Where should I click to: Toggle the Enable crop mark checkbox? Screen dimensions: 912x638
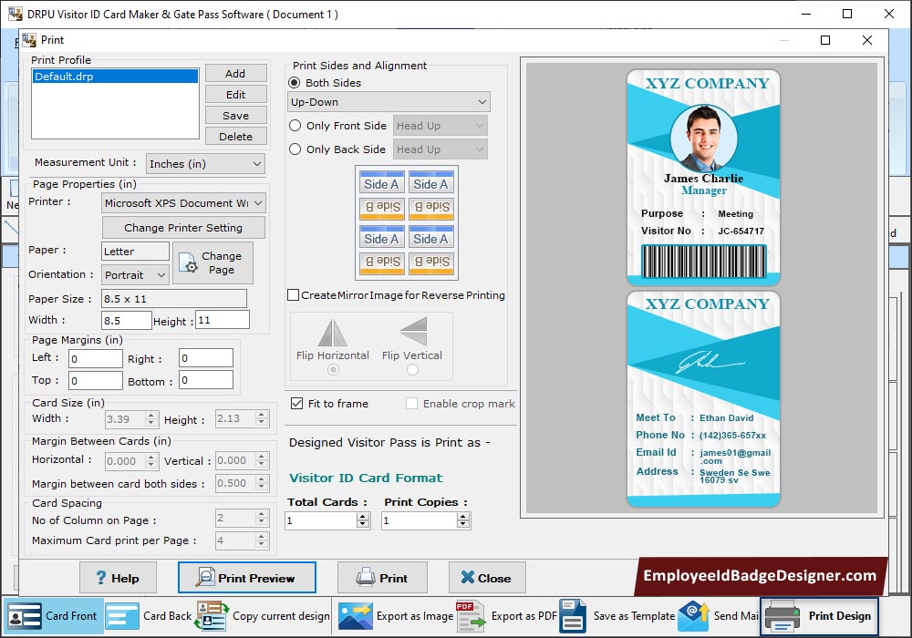point(411,403)
